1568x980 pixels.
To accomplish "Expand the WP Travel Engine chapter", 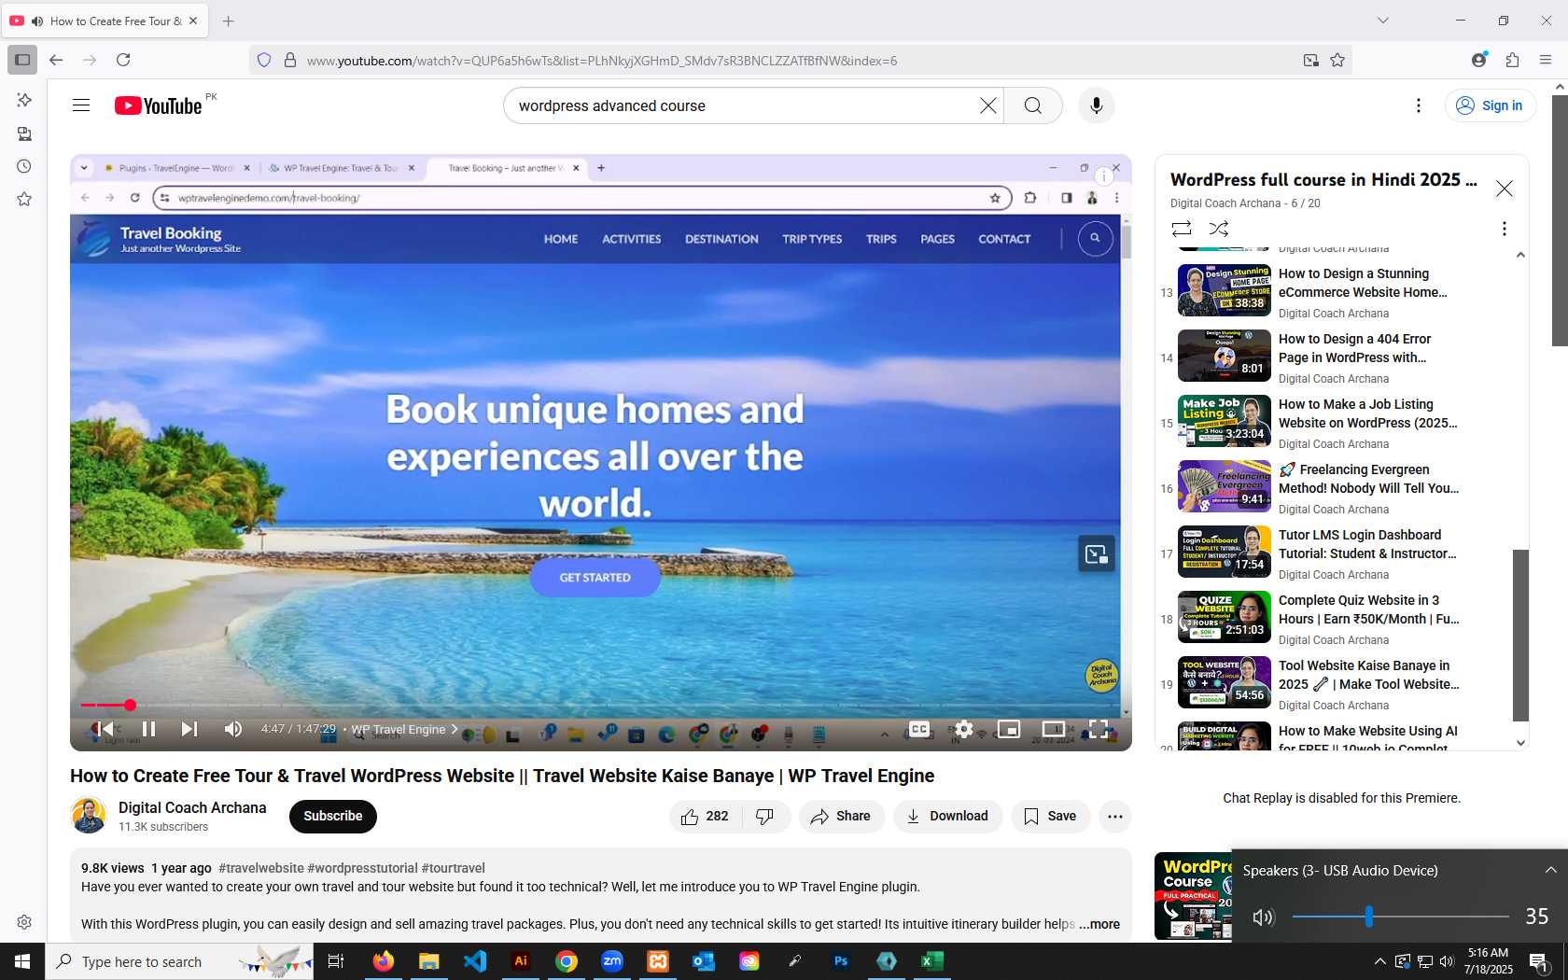I will (x=405, y=729).
